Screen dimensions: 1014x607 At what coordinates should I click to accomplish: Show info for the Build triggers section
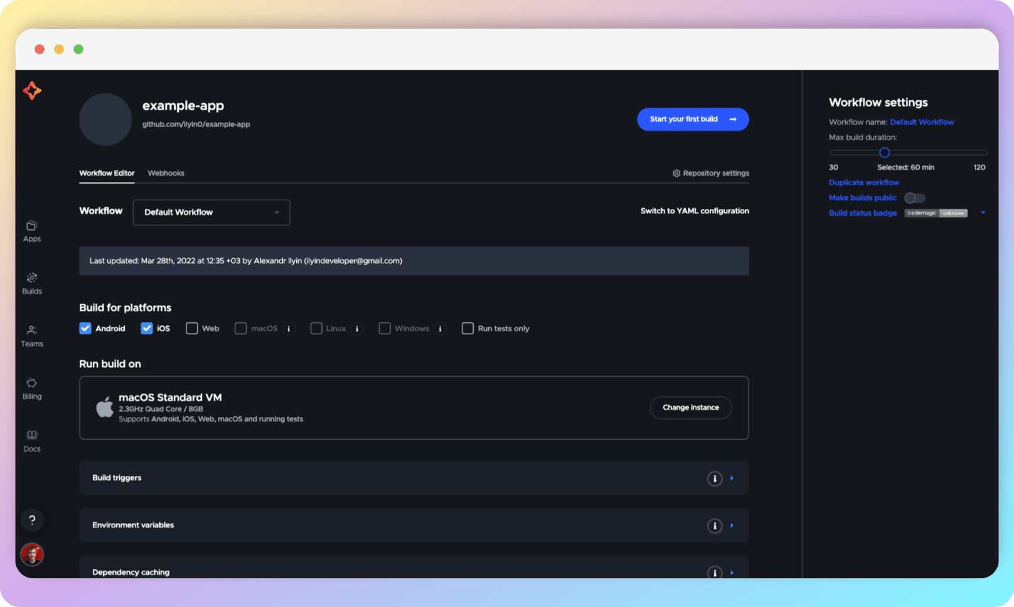point(714,478)
